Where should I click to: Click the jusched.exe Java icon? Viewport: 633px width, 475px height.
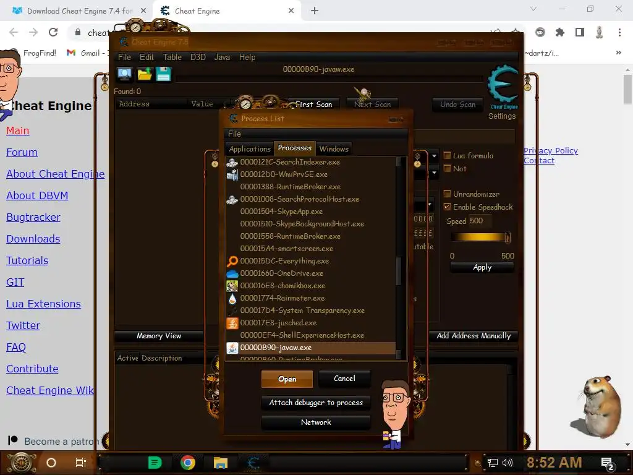(x=232, y=323)
